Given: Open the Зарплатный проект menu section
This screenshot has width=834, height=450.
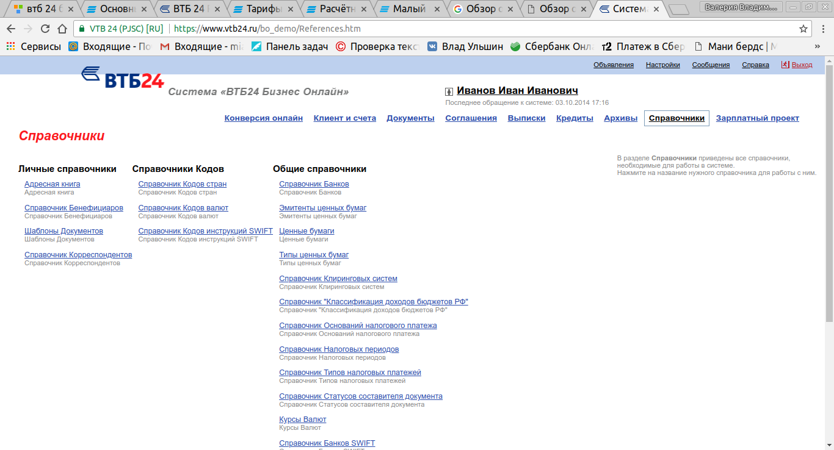Looking at the screenshot, I should [x=757, y=118].
